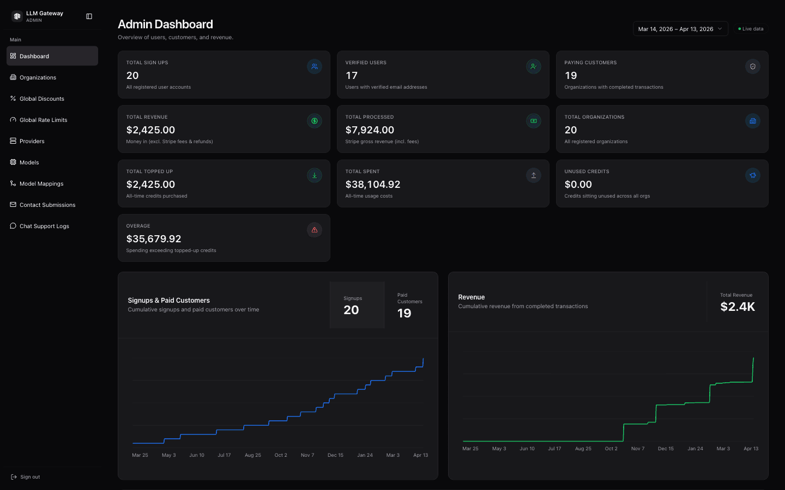Enable the Signups series on the chart
This screenshot has height=490, width=785.
357,305
